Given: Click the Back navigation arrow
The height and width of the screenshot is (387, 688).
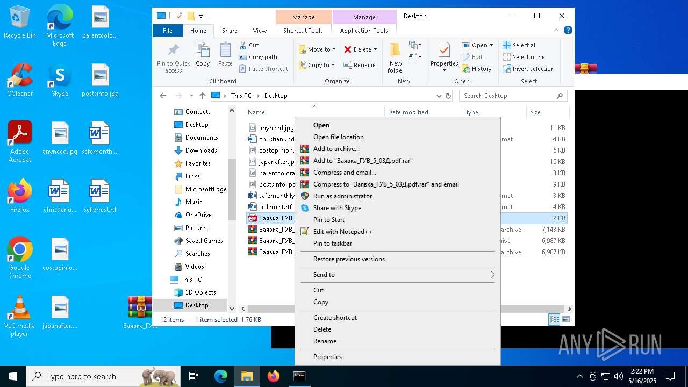Looking at the screenshot, I should pyautogui.click(x=163, y=96).
